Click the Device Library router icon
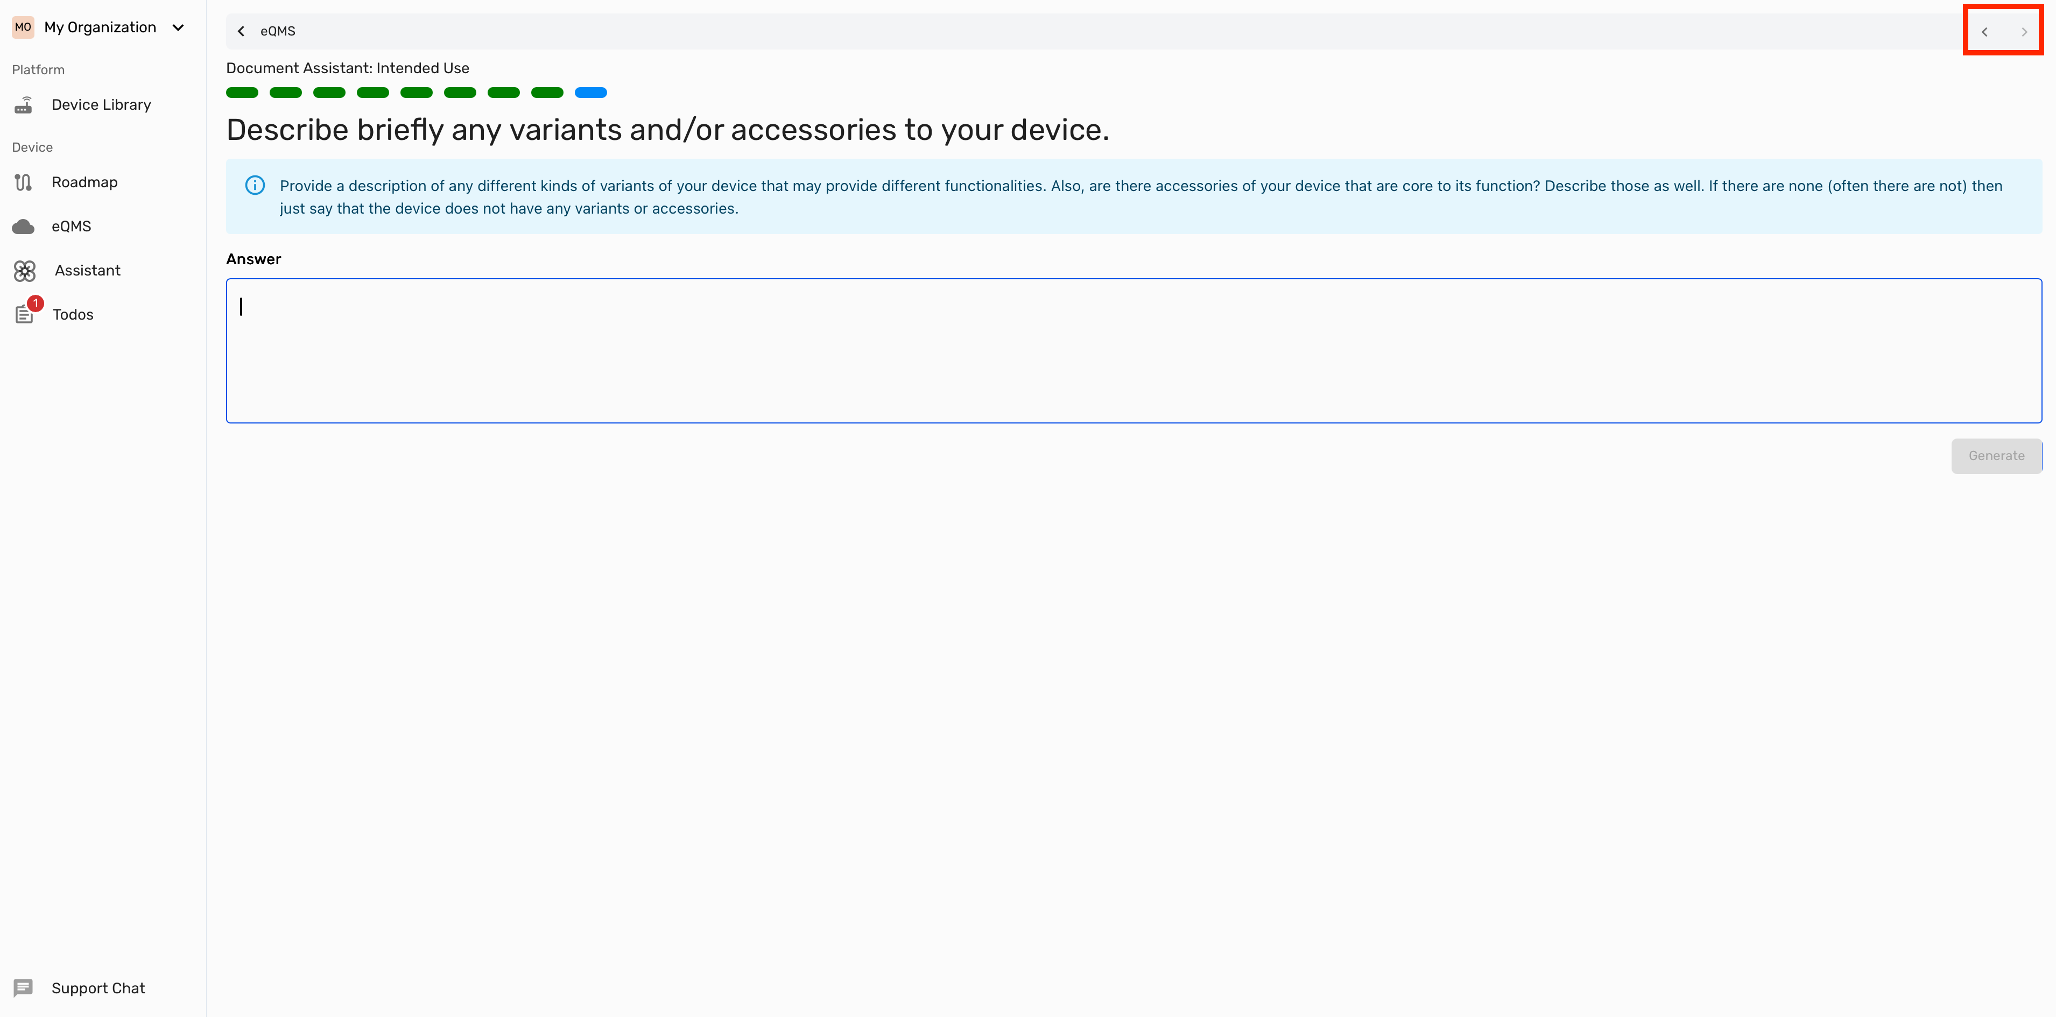This screenshot has height=1017, width=2056. coord(24,104)
